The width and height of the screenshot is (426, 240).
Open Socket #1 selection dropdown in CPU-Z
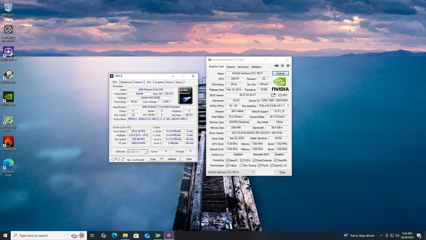click(x=138, y=152)
